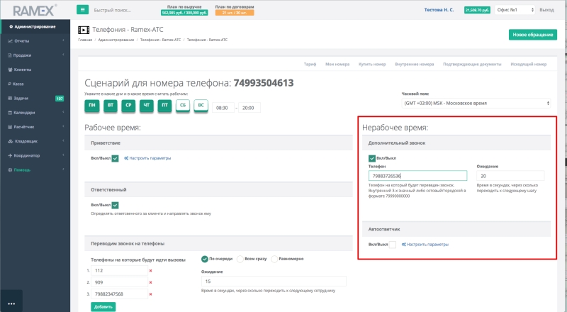
Task: Open RAMEX logo home
Action: click(35, 11)
